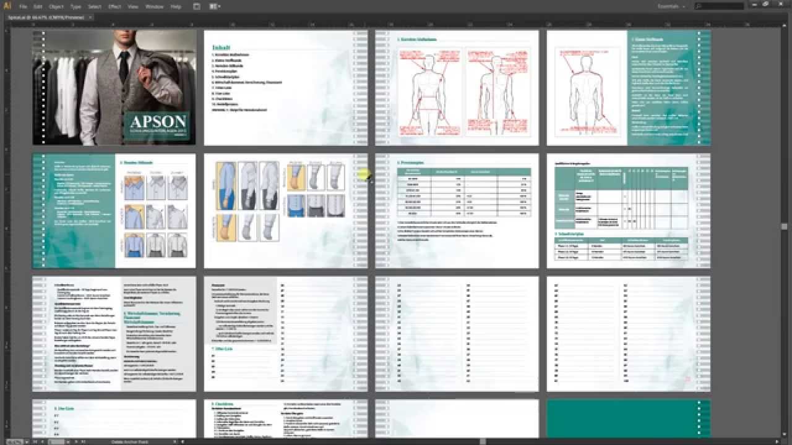Click the vertical scrollbar thumb on the right

click(x=784, y=226)
